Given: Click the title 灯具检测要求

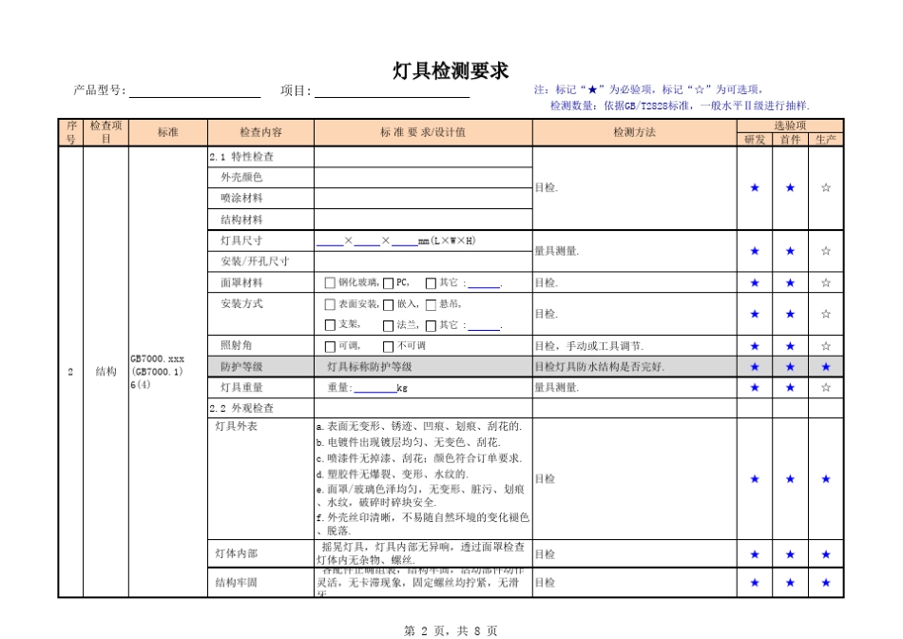Looking at the screenshot, I should (451, 71).
